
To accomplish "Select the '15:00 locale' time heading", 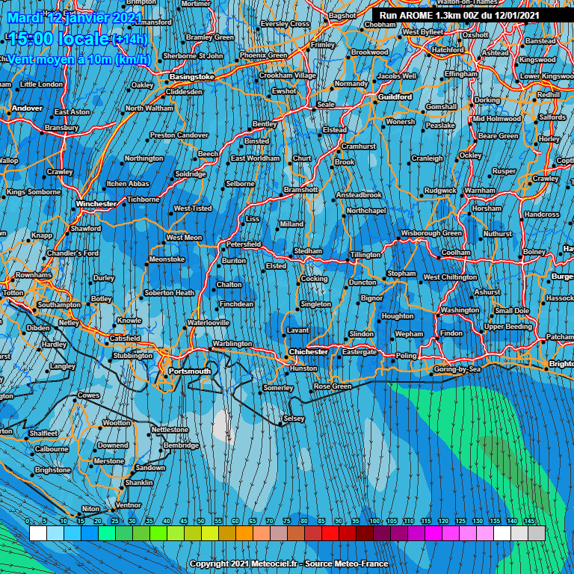I will pos(58,39).
